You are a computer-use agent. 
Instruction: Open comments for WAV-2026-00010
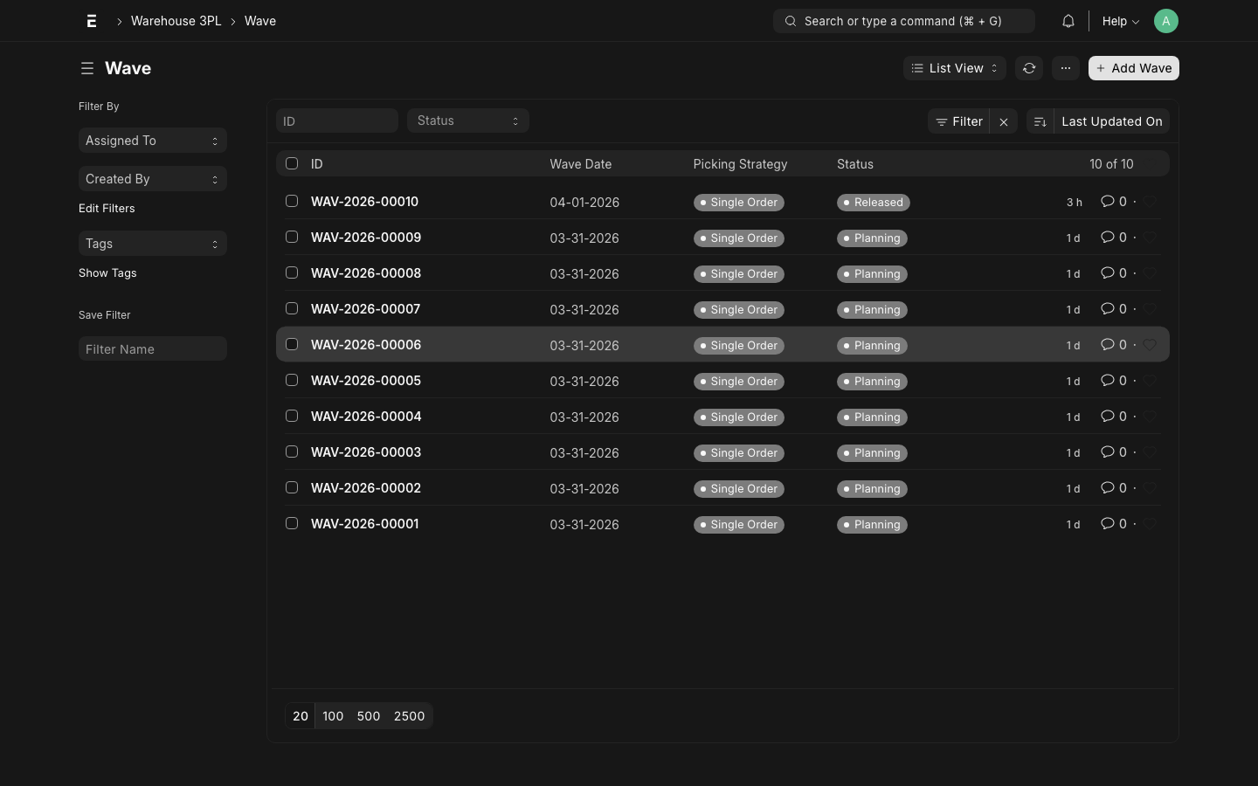tap(1108, 202)
